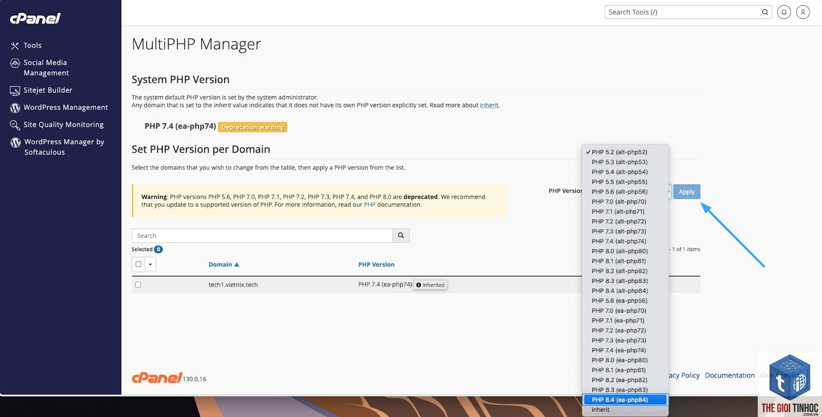The height and width of the screenshot is (417, 822).
Task: Open Sitejet Builder icon
Action: coord(15,91)
